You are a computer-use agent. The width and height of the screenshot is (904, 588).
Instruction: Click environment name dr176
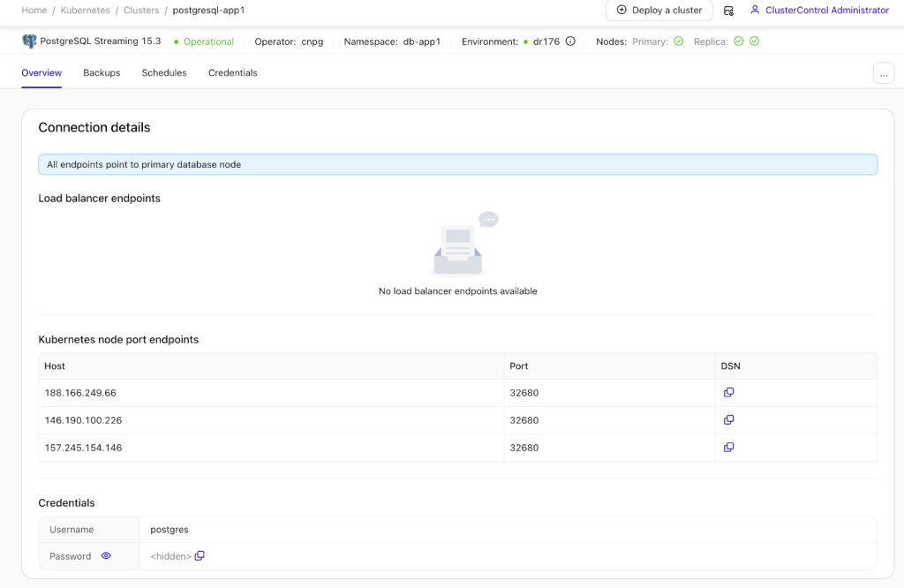click(546, 41)
